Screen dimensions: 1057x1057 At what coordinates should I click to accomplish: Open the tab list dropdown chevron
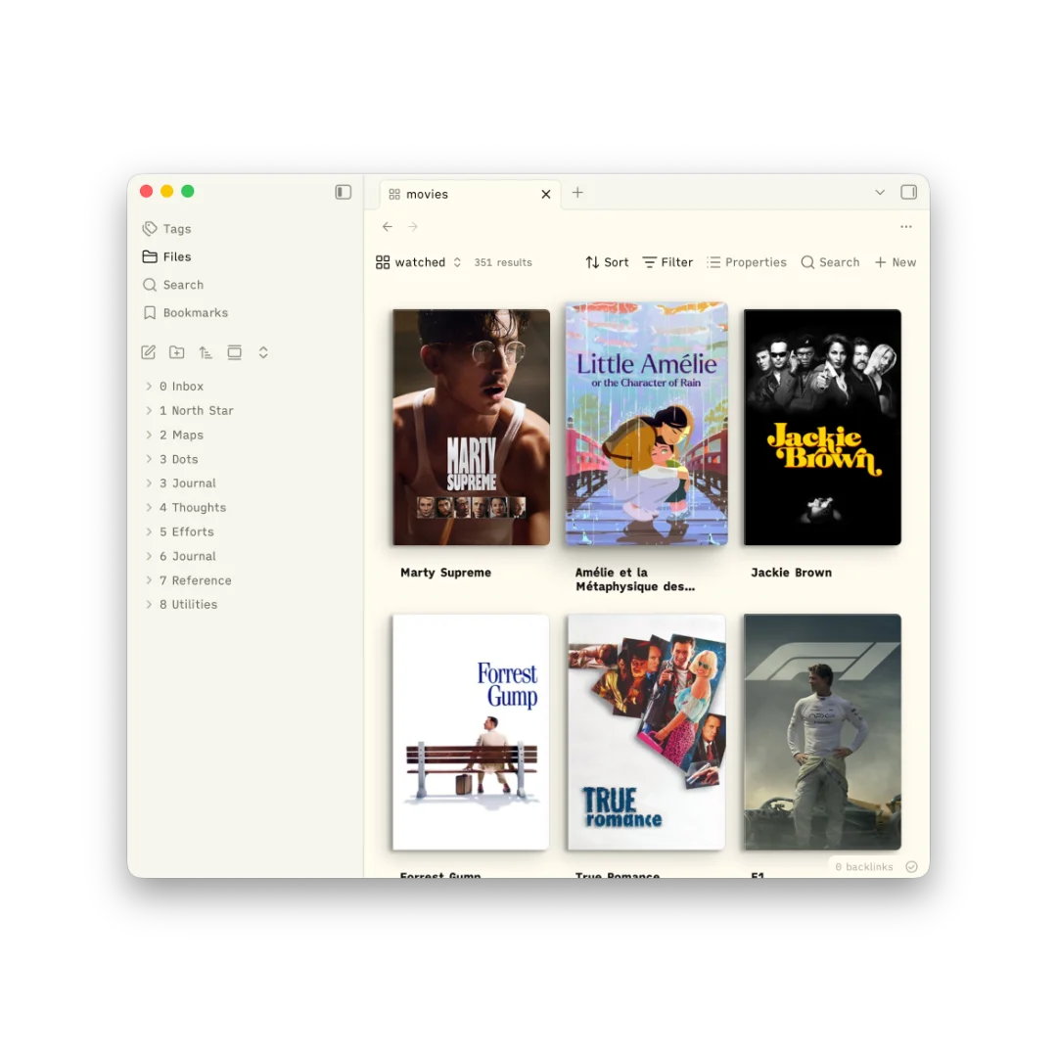[880, 193]
